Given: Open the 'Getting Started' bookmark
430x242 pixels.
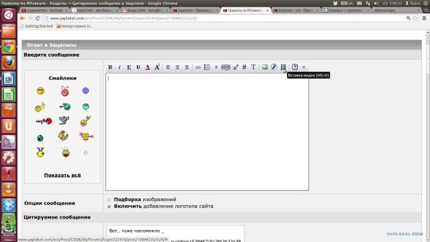Looking at the screenshot, I should click(36, 26).
